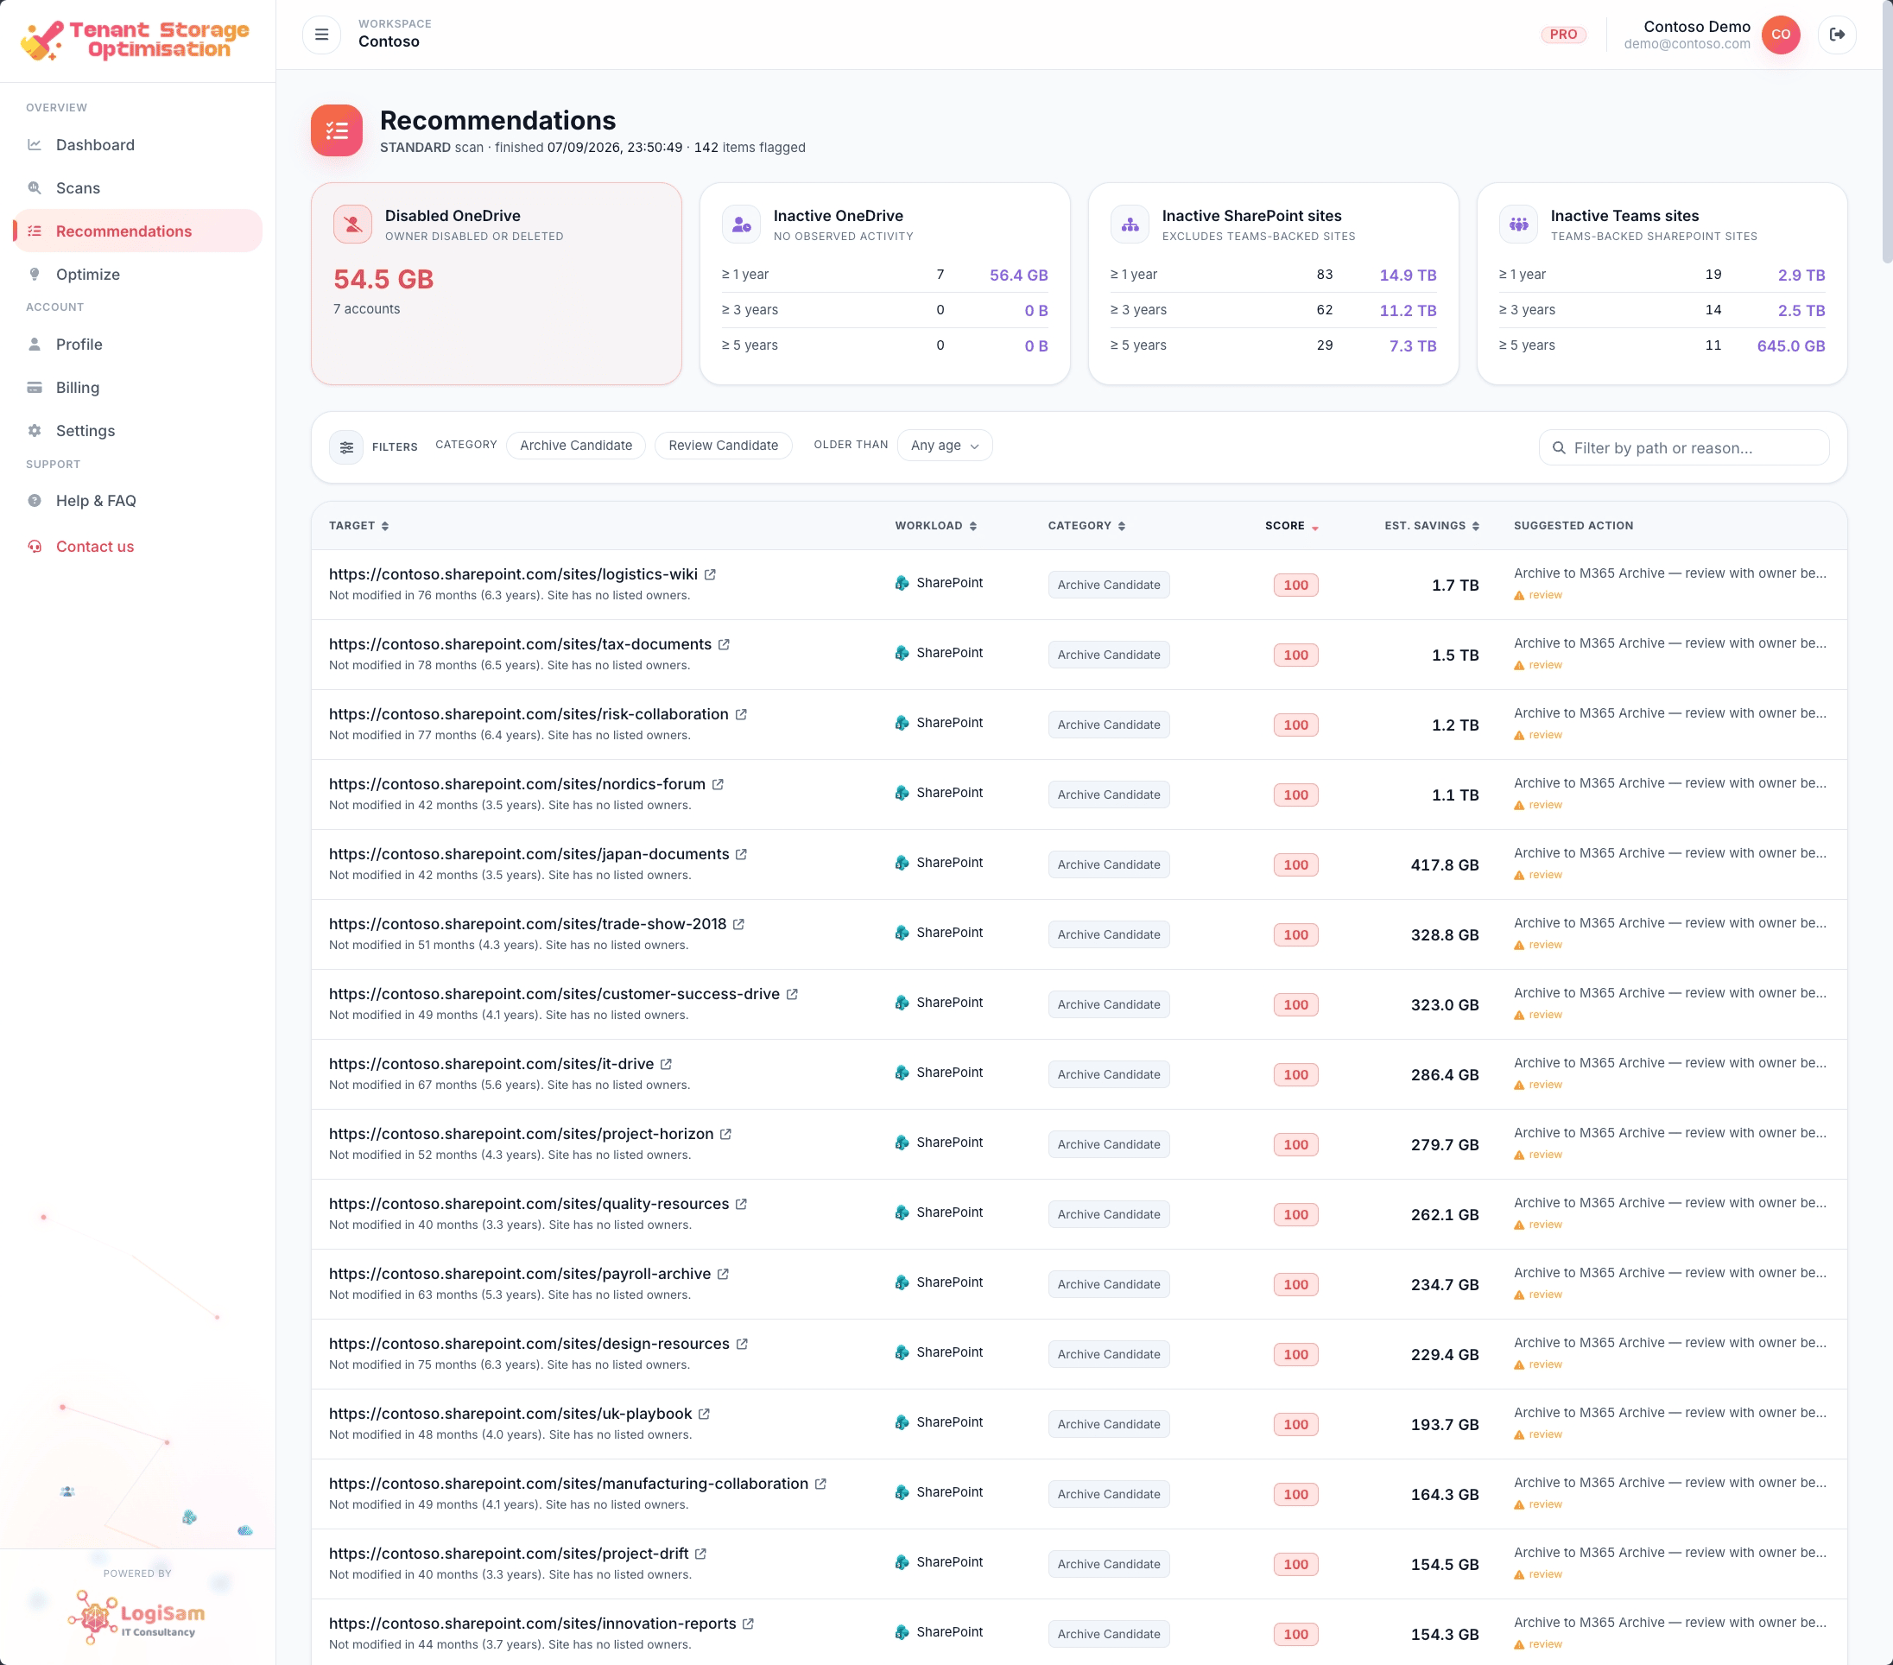Sort table by Category column

coord(1086,526)
